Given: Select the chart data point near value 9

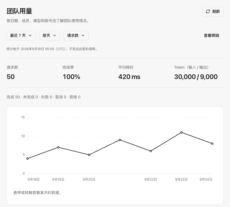Looking at the screenshot, I should coord(120,140).
